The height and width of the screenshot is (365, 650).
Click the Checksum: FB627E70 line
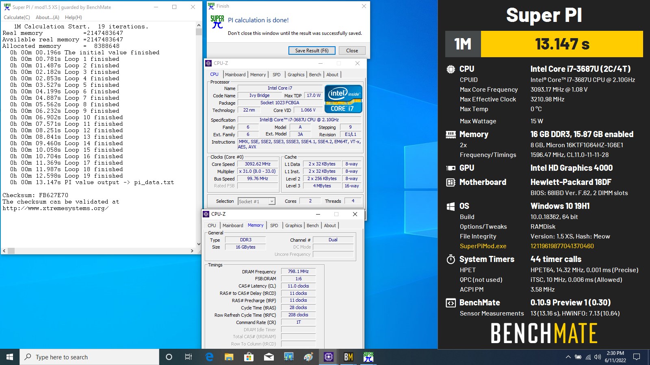click(35, 195)
